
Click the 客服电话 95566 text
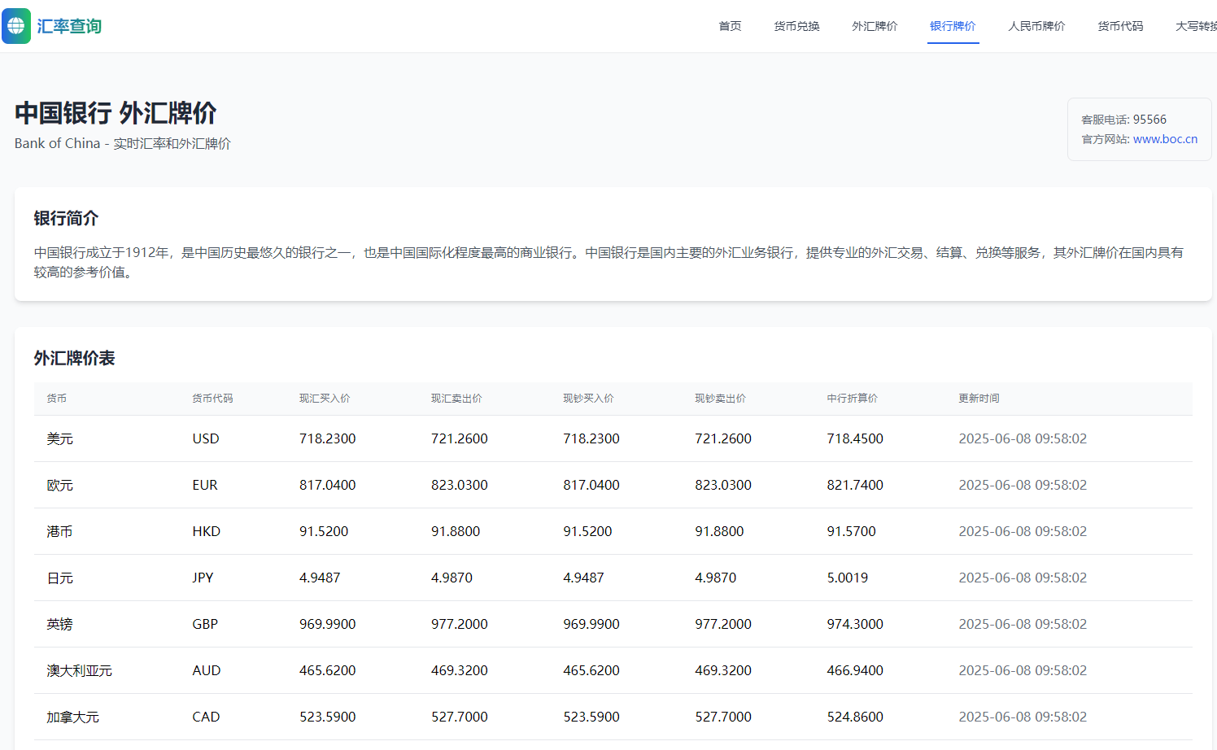(x=1123, y=120)
